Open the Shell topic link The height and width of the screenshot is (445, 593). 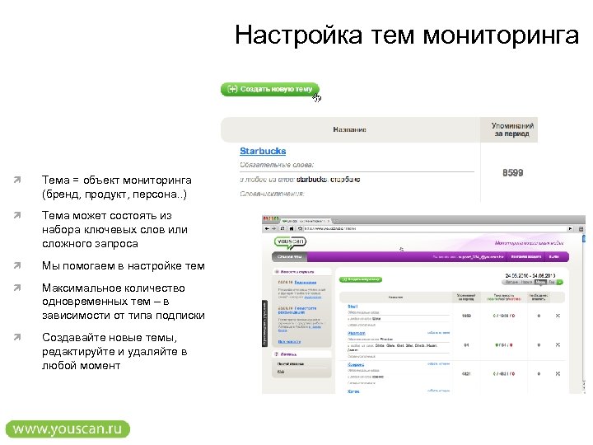tap(353, 306)
